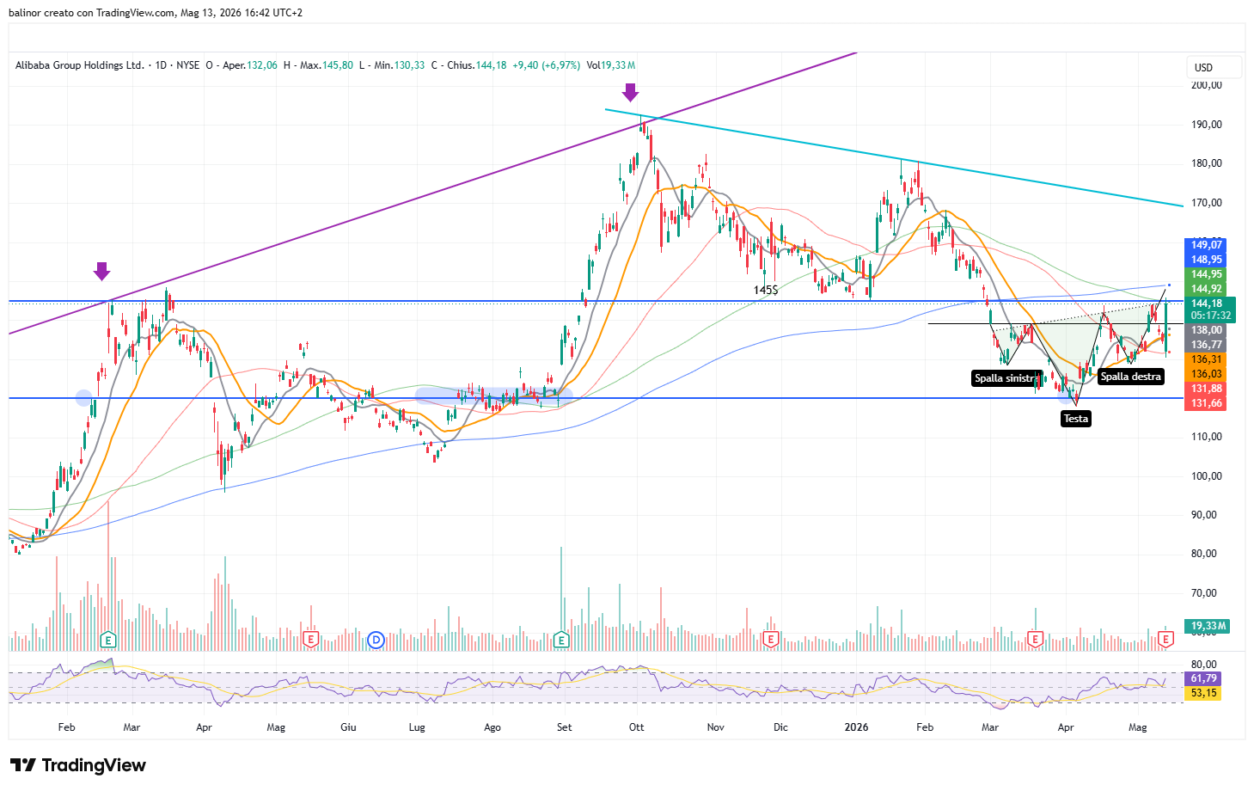Click the NYSE exchange label
The image size is (1254, 791).
coord(188,65)
